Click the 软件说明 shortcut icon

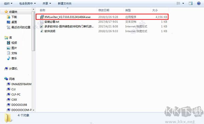(42, 31)
